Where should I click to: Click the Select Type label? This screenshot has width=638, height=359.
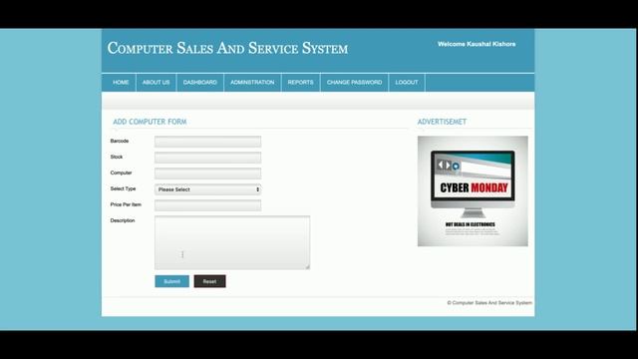click(x=123, y=188)
